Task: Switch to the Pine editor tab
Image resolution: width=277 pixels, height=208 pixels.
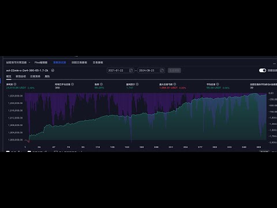Action: click(41, 62)
